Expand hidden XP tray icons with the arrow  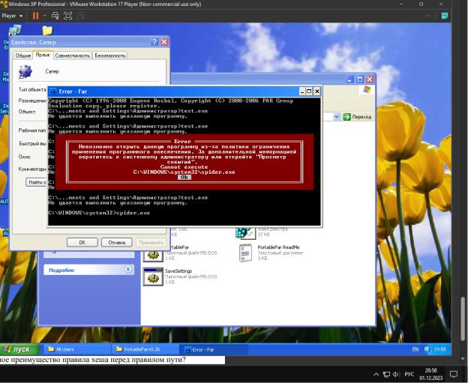427,349
